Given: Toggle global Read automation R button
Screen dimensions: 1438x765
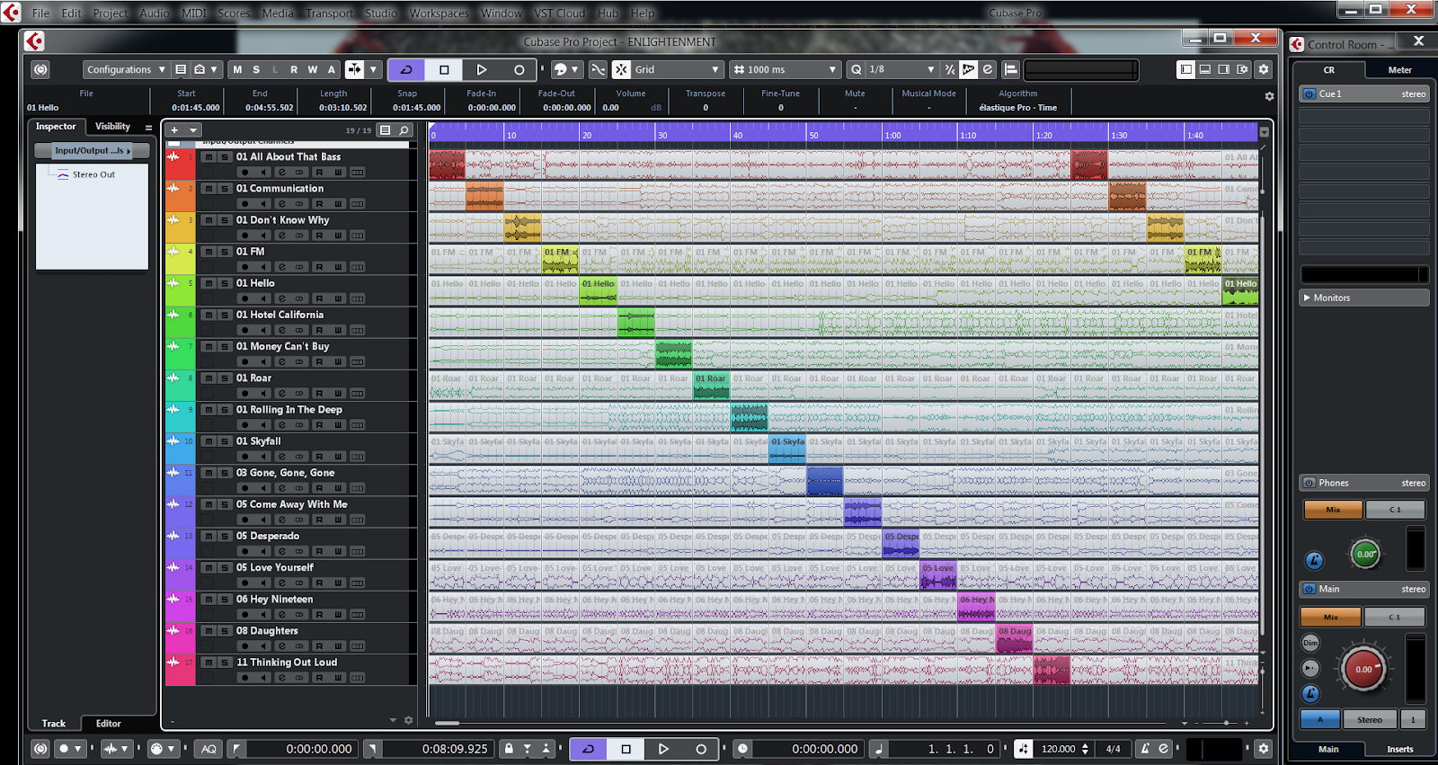Looking at the screenshot, I should click(294, 69).
